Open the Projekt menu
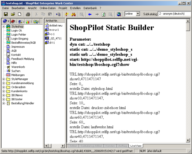Viewport: 192px width, 154px height. point(63,8)
